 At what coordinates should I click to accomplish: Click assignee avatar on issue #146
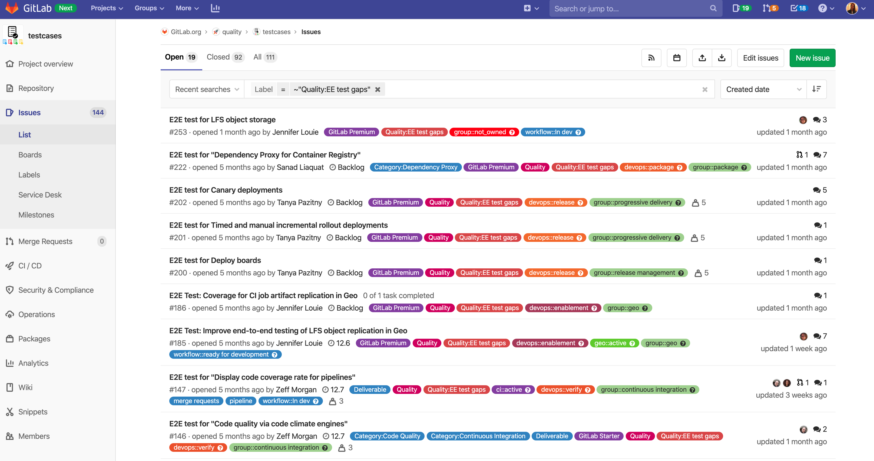point(803,429)
